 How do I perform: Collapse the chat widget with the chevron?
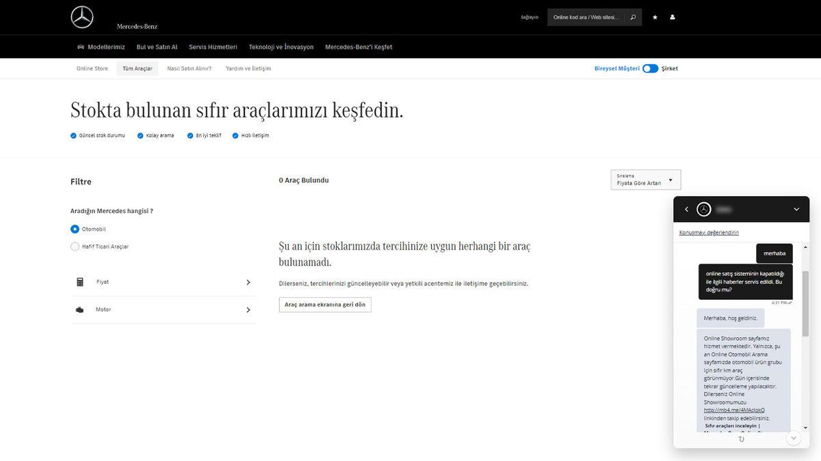(796, 209)
